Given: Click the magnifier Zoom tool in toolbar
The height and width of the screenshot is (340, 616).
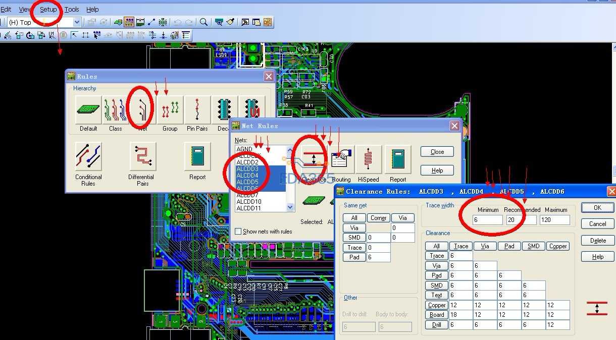Looking at the screenshot, I should 203,22.
